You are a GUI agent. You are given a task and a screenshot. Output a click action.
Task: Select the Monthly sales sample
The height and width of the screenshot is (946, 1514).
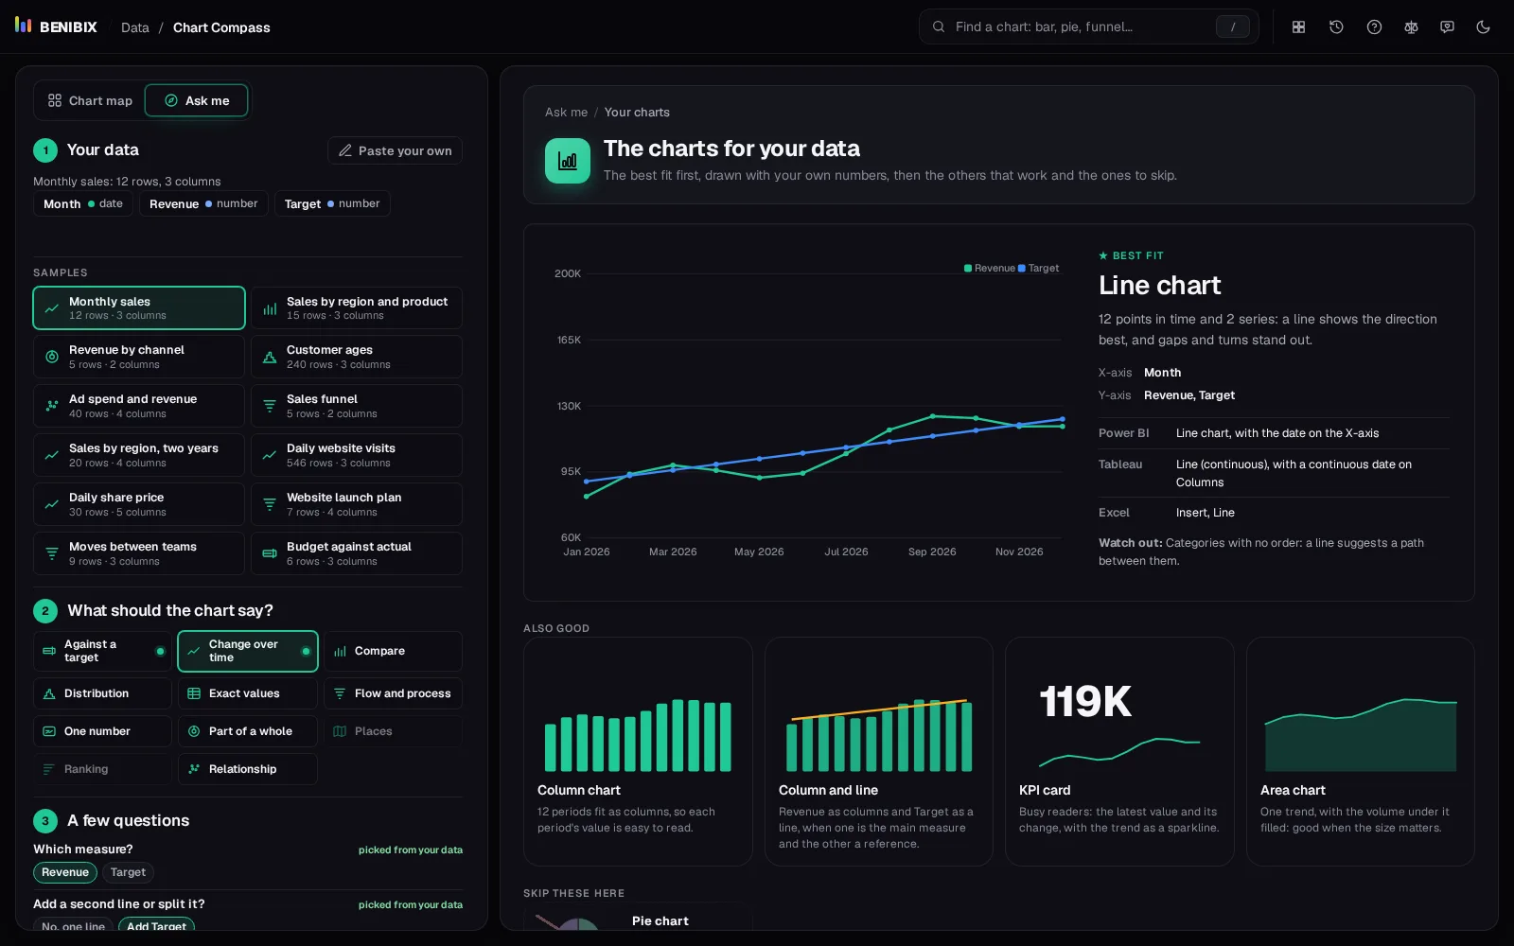tap(139, 308)
